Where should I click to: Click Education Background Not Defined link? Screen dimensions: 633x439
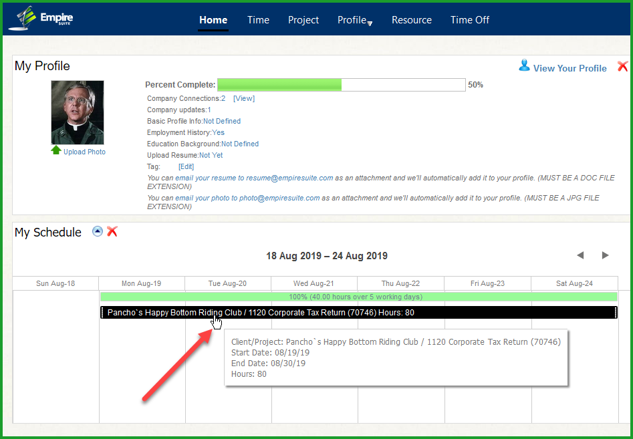tap(240, 144)
